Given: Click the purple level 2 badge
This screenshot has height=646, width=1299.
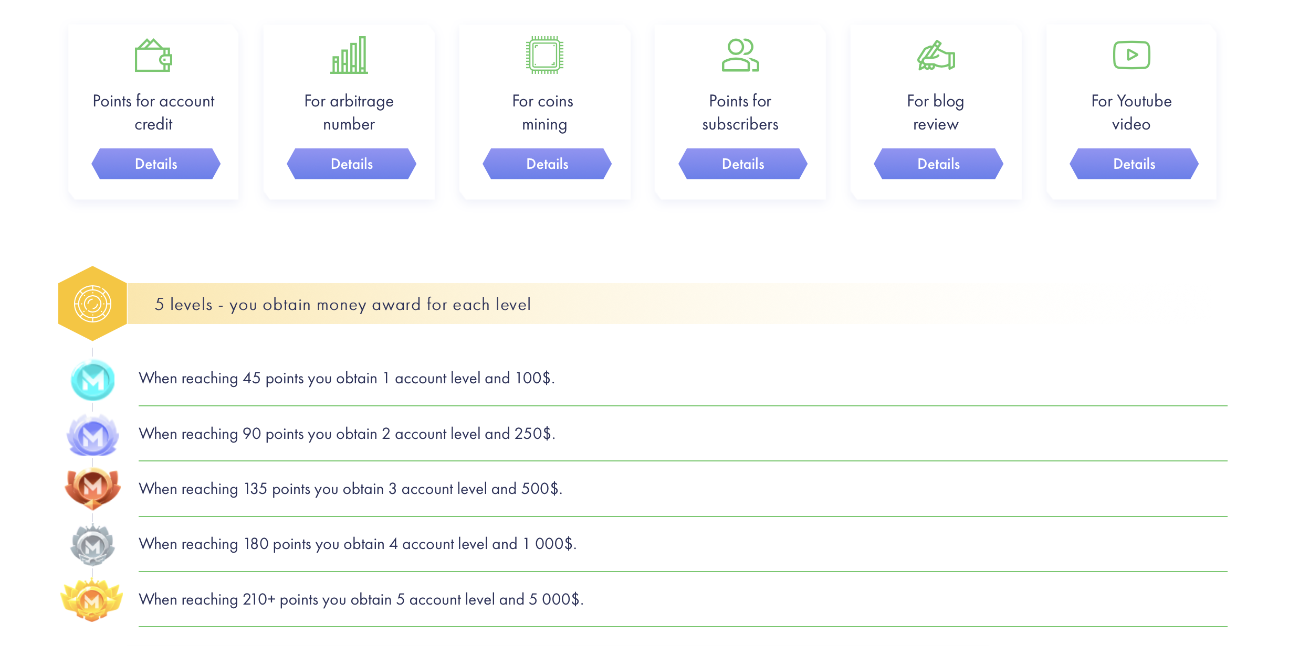Looking at the screenshot, I should tap(92, 435).
